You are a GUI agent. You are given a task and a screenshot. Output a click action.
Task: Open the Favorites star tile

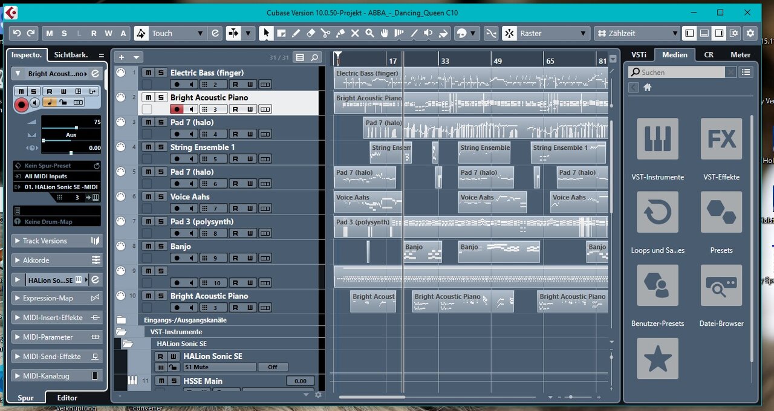[657, 358]
